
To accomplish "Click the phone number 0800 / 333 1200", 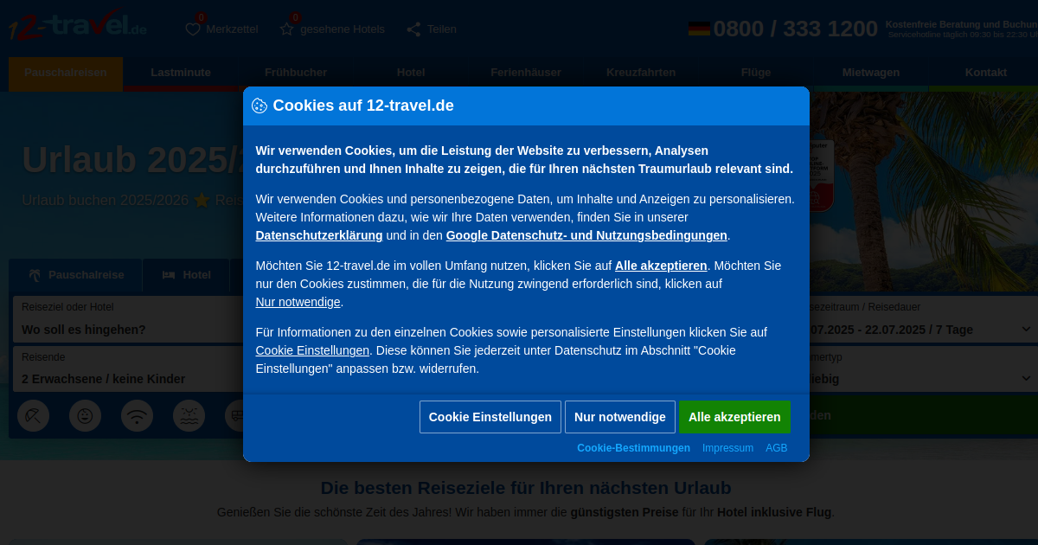I will pyautogui.click(x=796, y=29).
